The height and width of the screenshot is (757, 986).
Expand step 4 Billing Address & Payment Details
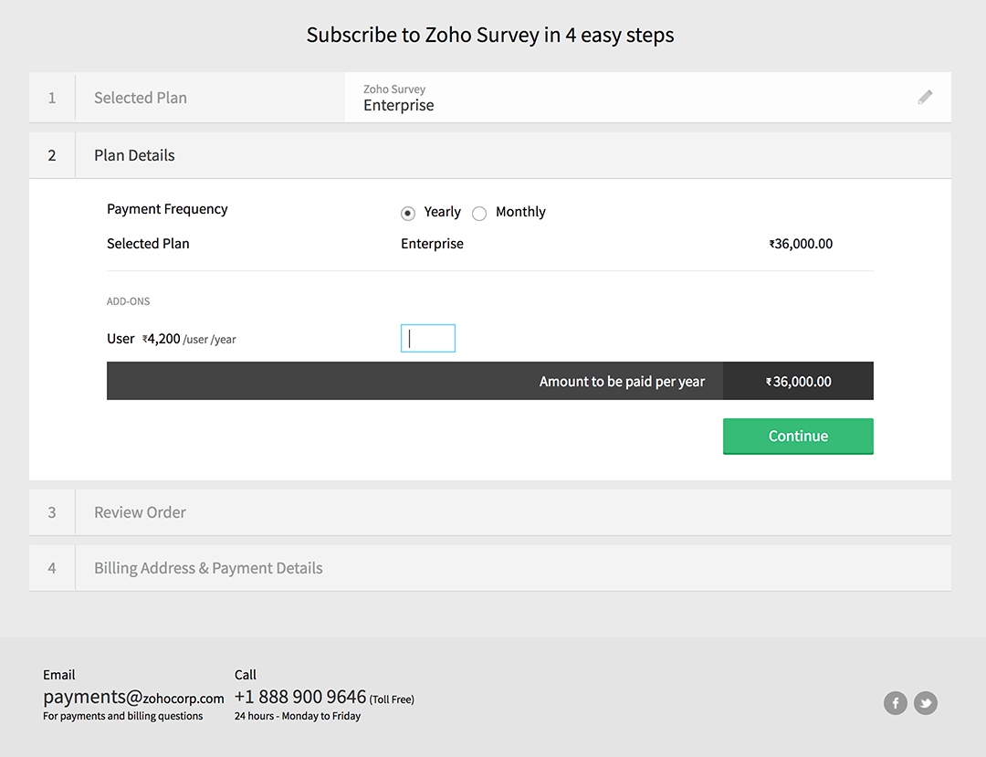click(490, 568)
